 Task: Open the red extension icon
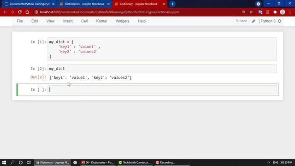[x=267, y=12]
